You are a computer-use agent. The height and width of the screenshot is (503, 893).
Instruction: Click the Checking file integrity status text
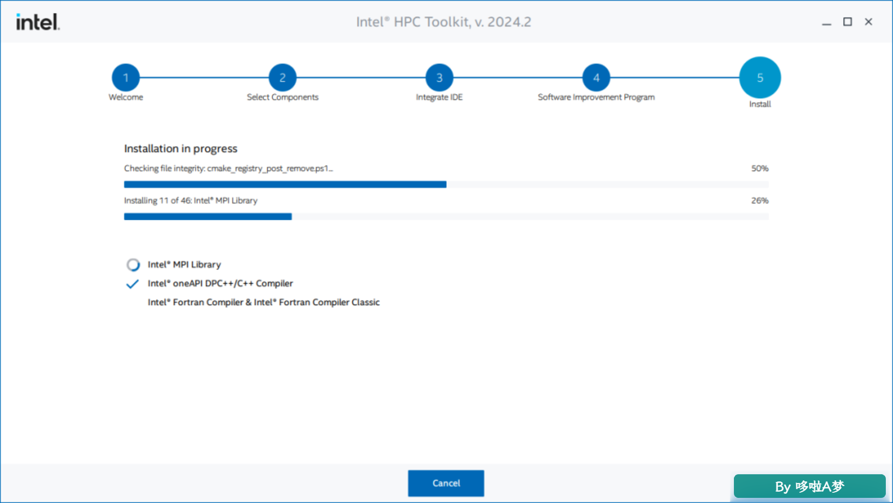coord(228,168)
